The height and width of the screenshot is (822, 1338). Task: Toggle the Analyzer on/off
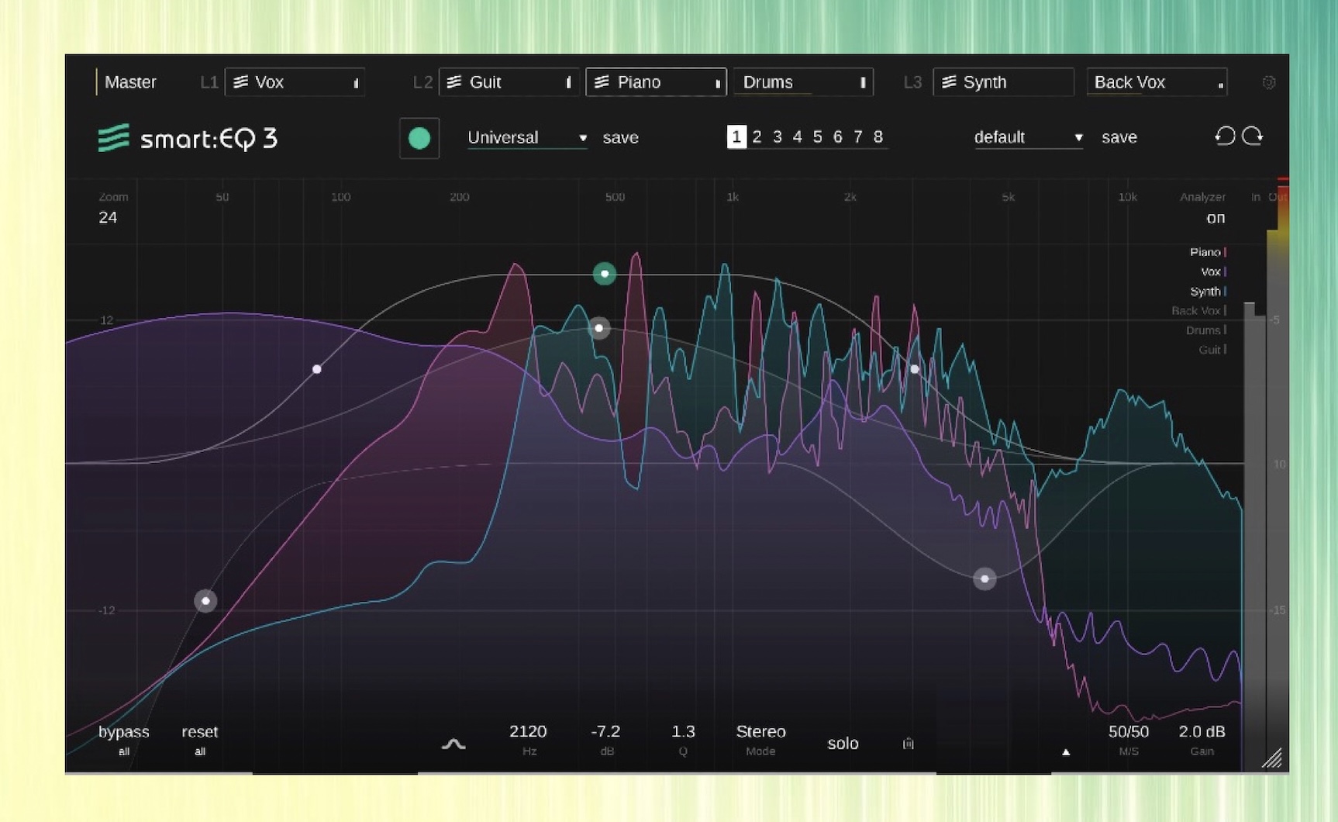click(1215, 218)
